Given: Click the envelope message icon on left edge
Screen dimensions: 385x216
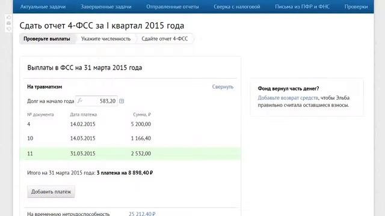Looking at the screenshot, I should 9,23.
